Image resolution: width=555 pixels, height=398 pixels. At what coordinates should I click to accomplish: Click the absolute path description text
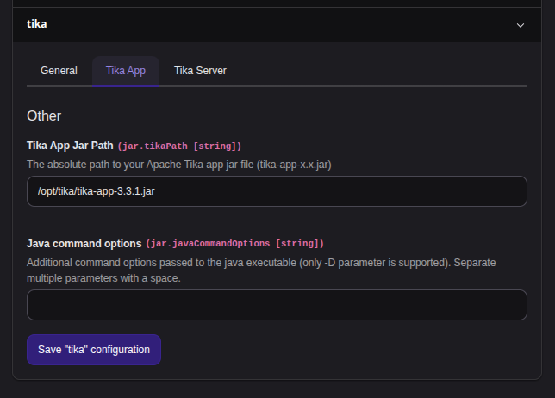click(x=179, y=165)
